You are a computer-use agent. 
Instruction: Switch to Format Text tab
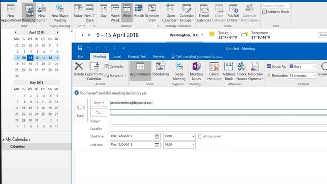(137, 57)
